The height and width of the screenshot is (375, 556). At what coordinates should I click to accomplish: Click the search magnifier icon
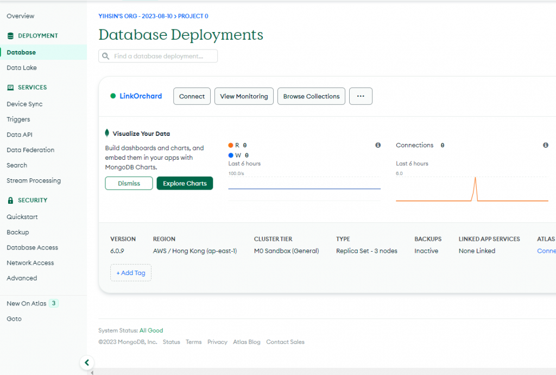tap(106, 57)
